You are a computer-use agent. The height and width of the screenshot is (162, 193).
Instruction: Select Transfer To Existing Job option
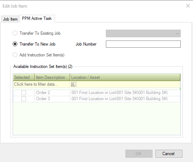[x=15, y=33]
